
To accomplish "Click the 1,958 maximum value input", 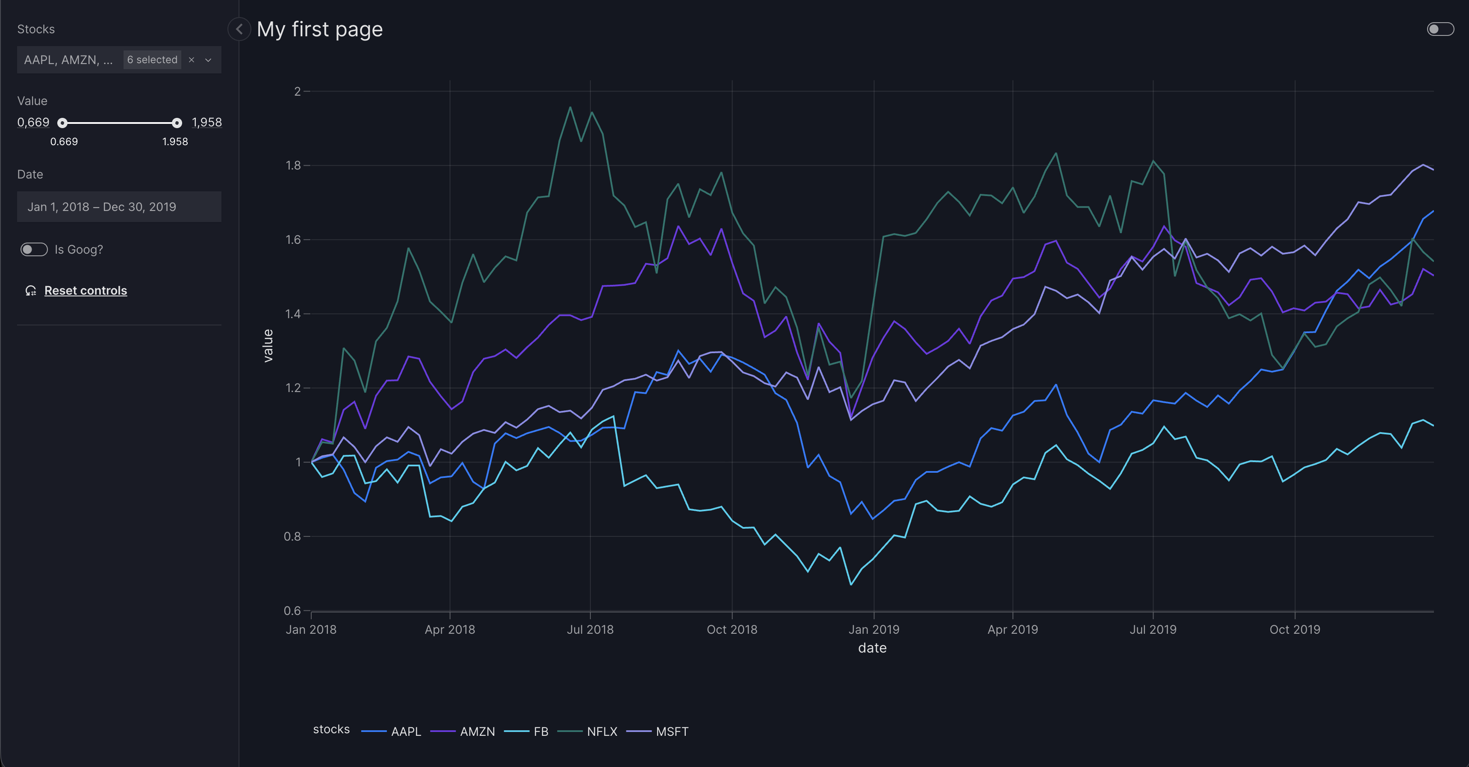I will click(x=206, y=123).
